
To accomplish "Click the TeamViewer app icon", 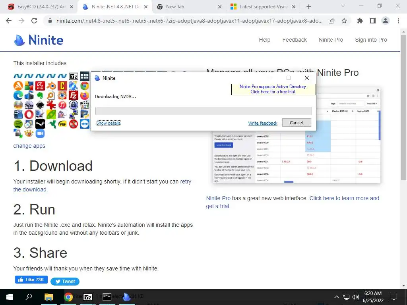I will 85,124.
